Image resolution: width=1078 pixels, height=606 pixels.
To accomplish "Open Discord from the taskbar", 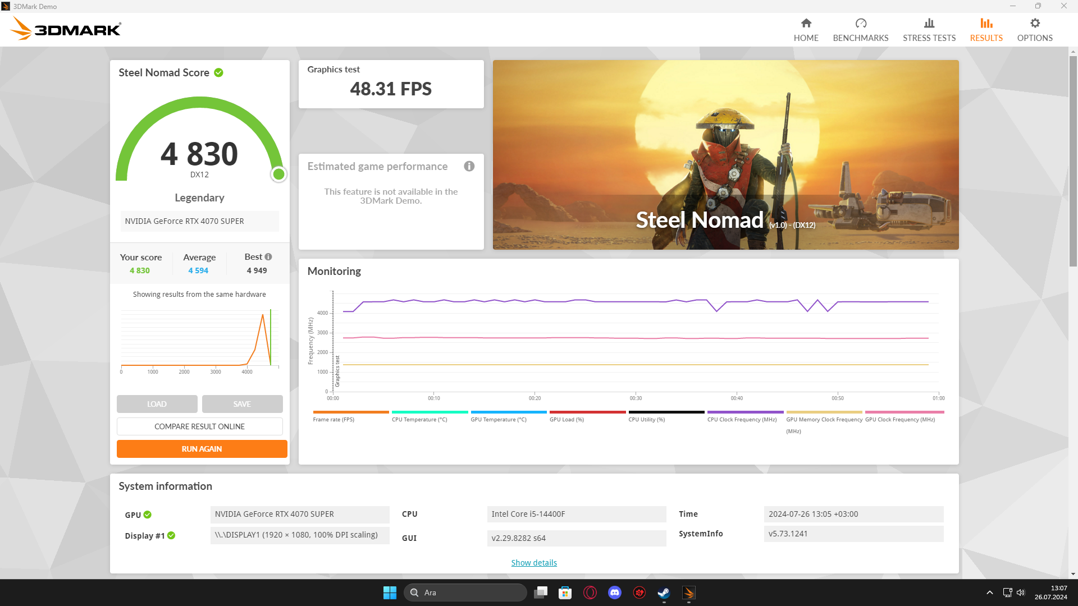I will [614, 593].
